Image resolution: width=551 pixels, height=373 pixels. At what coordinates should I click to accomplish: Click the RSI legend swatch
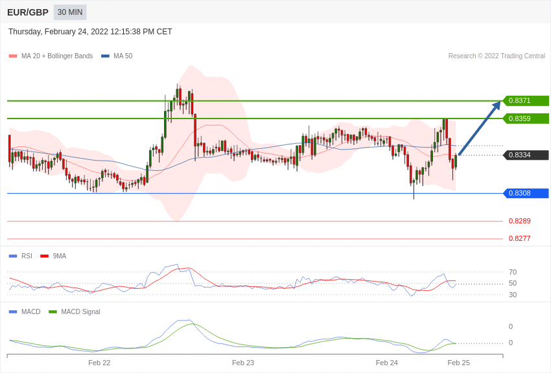point(13,256)
